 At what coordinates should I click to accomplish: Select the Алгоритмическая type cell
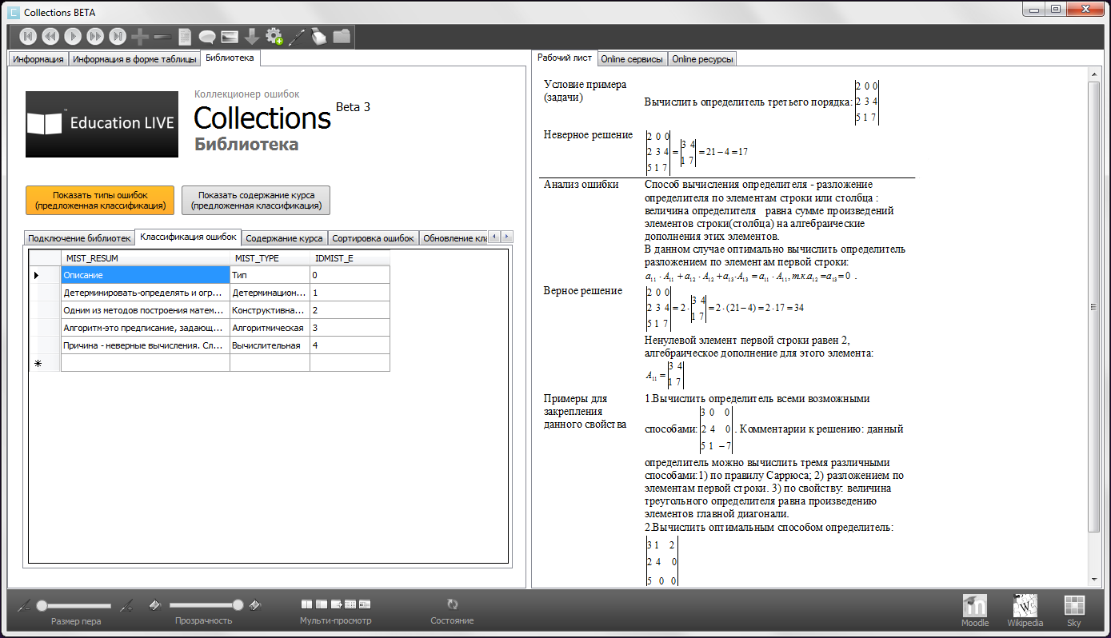(270, 328)
